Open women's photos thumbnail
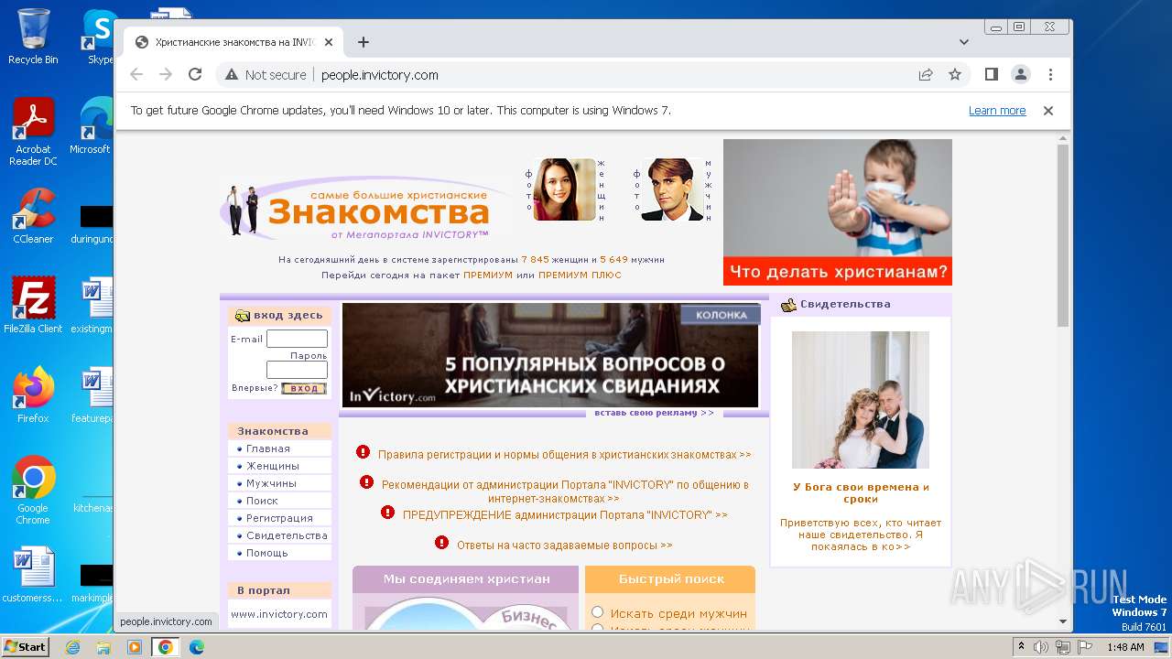The height and width of the screenshot is (659, 1172). [565, 189]
